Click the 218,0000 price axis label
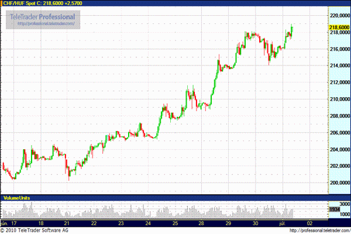This screenshot has height=234, width=351. [340, 32]
